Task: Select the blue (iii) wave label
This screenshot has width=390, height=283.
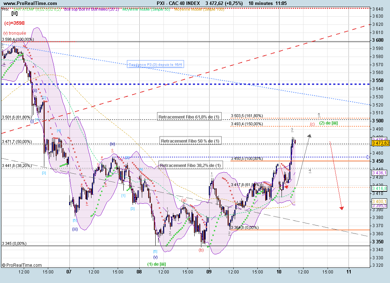Action: click(x=75, y=229)
